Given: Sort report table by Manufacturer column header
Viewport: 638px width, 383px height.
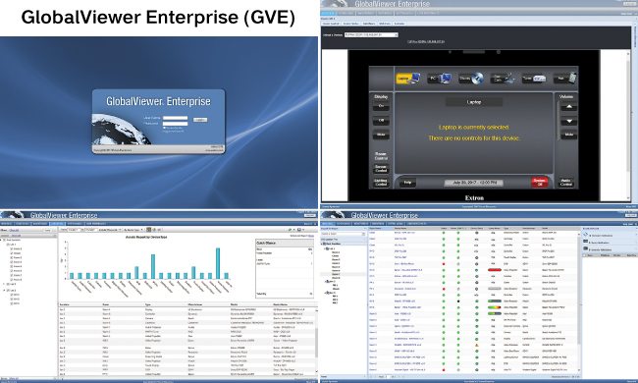Looking at the screenshot, I should (x=195, y=304).
